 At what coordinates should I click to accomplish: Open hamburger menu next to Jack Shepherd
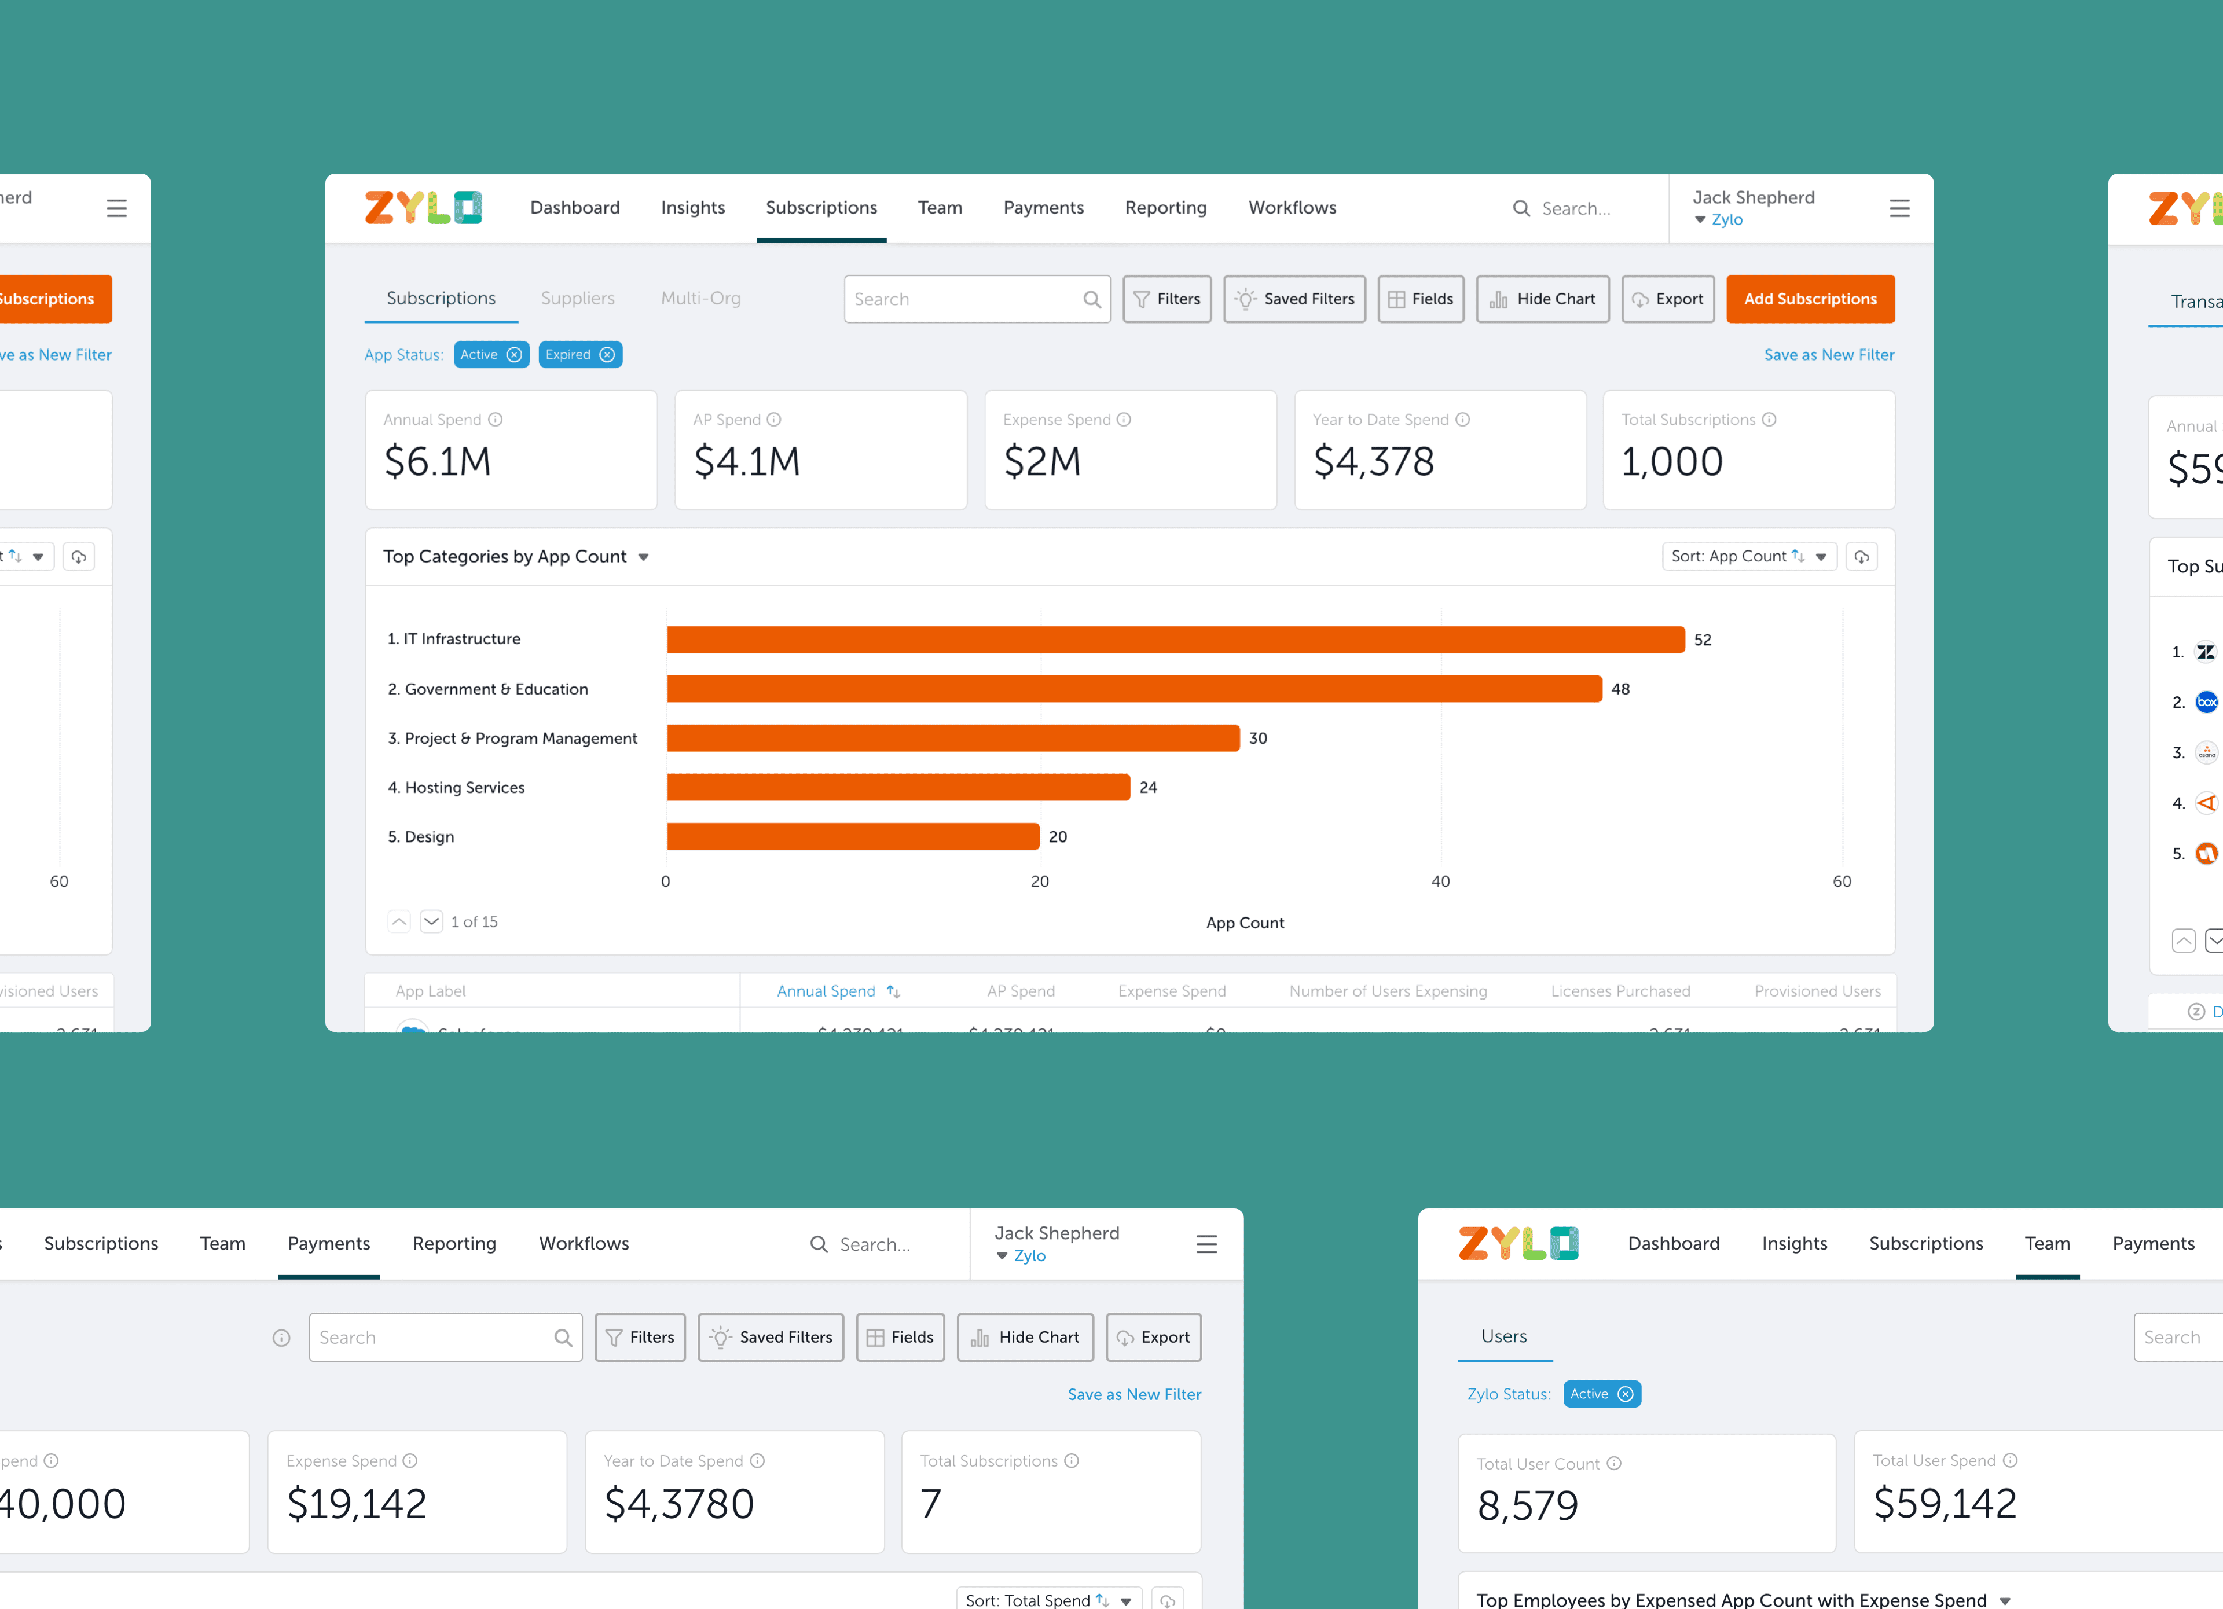[x=1899, y=208]
